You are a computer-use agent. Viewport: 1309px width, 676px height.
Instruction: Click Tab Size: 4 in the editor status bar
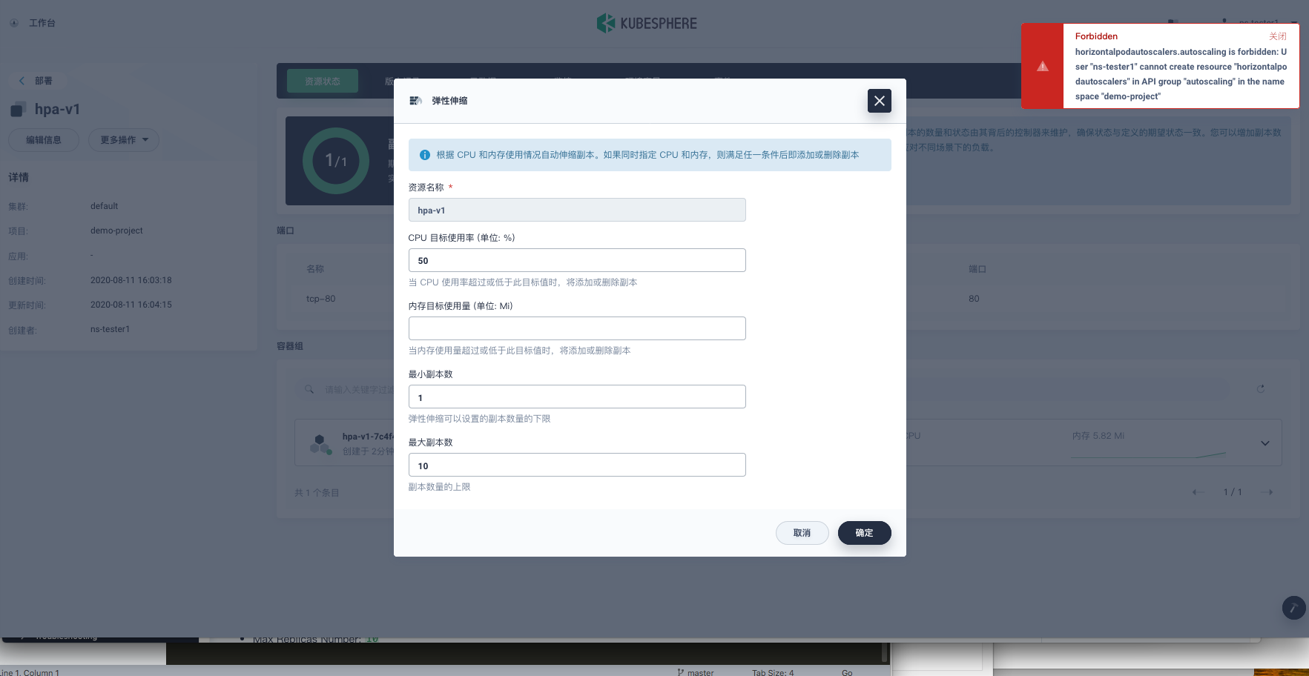tap(773, 672)
